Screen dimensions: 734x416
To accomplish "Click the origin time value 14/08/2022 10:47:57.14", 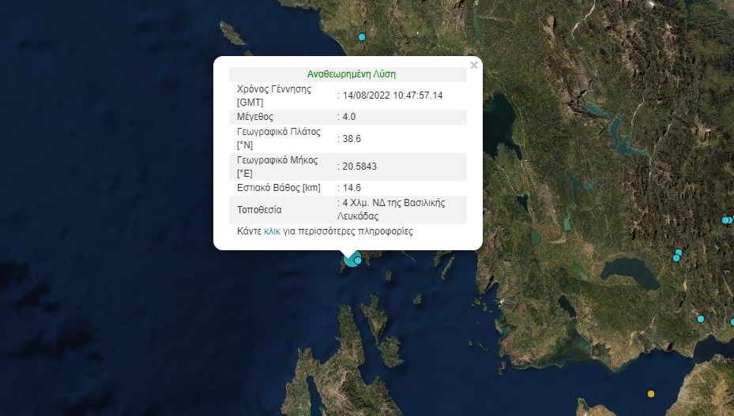I will coord(393,96).
